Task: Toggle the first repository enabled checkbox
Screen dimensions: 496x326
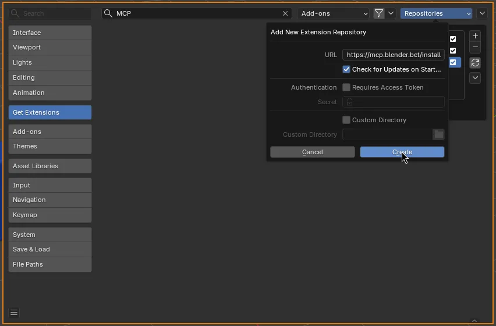Action: pos(453,39)
